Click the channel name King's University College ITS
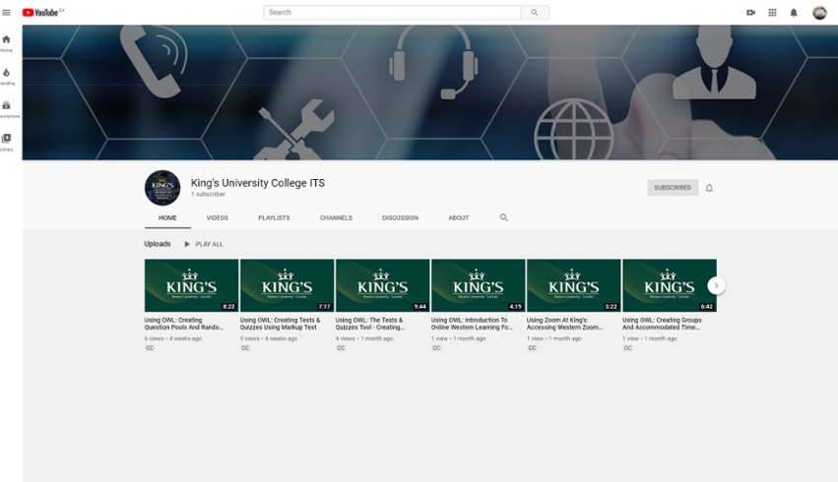 coord(258,183)
